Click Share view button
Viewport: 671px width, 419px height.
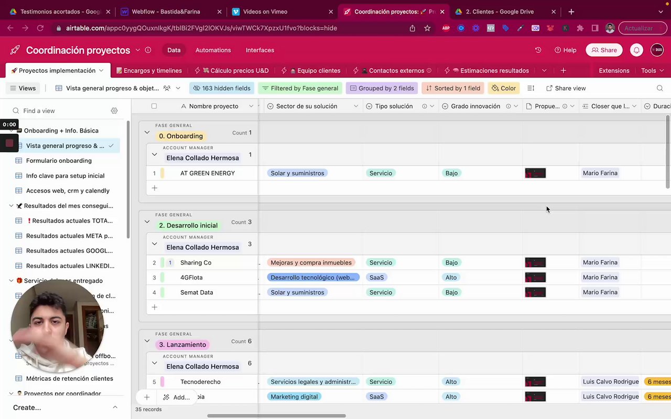click(566, 89)
